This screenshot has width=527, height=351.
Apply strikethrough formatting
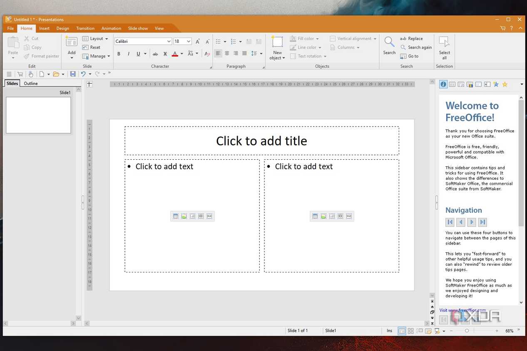(155, 54)
